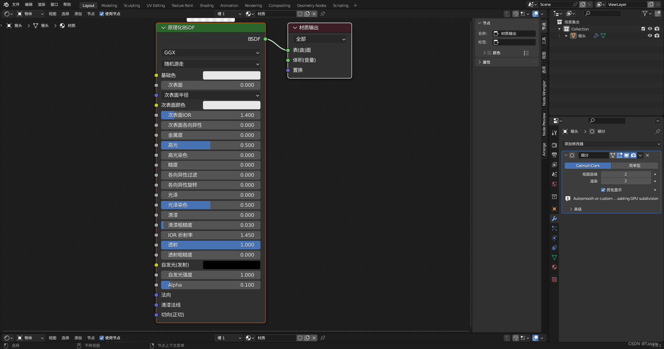Click the Catmull-Clark subdivision button
This screenshot has height=349, width=664.
click(x=587, y=166)
